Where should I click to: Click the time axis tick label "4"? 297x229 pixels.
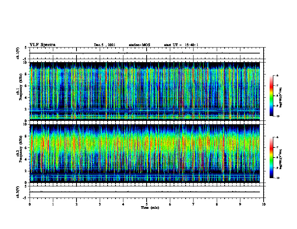(x=123, y=204)
